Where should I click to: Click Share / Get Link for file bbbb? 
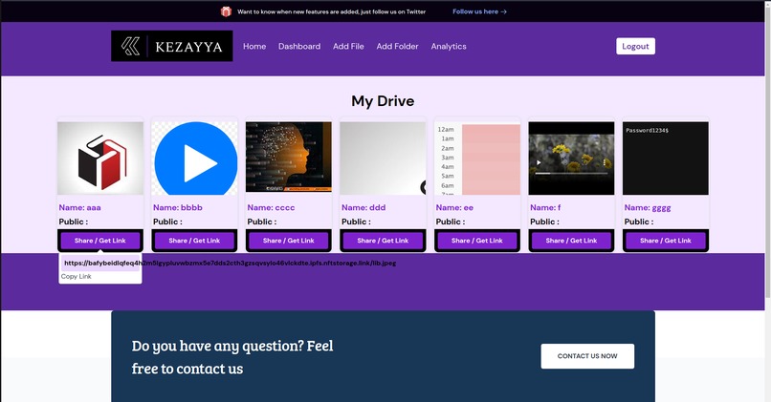pos(194,241)
